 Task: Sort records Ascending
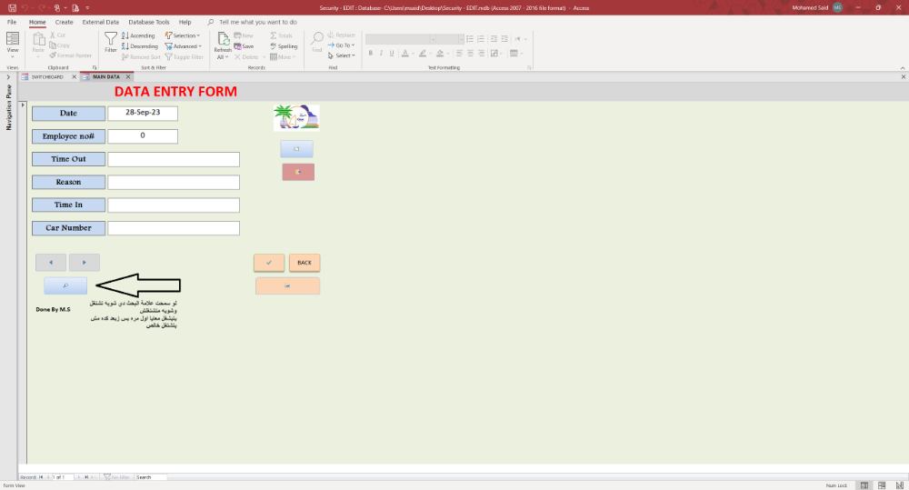(137, 35)
